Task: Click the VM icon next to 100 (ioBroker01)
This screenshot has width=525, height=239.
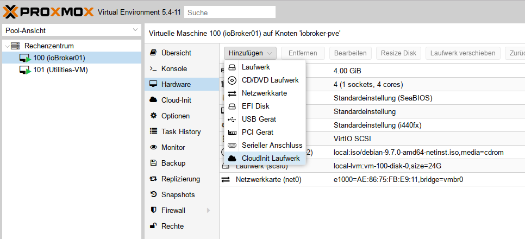Action: tap(25, 58)
